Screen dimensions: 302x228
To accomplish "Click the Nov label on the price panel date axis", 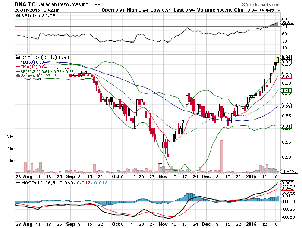I will point(164,176).
